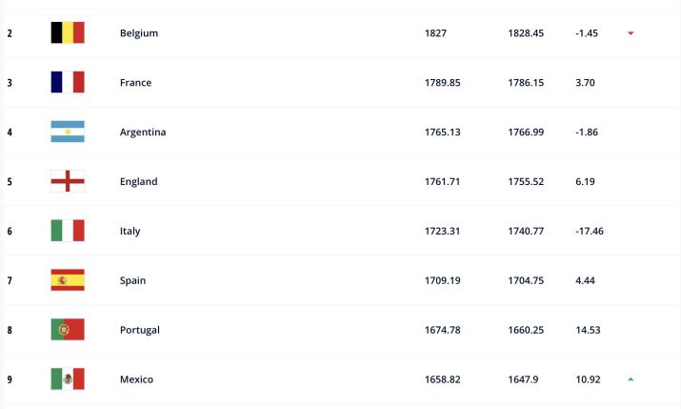The image size is (681, 409).
Task: Click the Mexico flag icon
Action: (x=68, y=379)
